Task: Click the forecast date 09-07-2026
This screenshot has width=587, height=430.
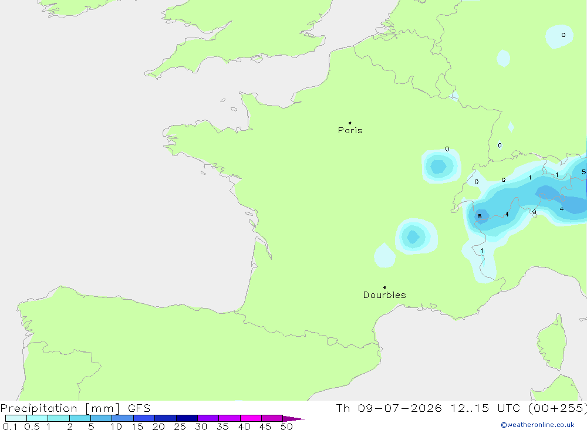Action: coord(400,408)
